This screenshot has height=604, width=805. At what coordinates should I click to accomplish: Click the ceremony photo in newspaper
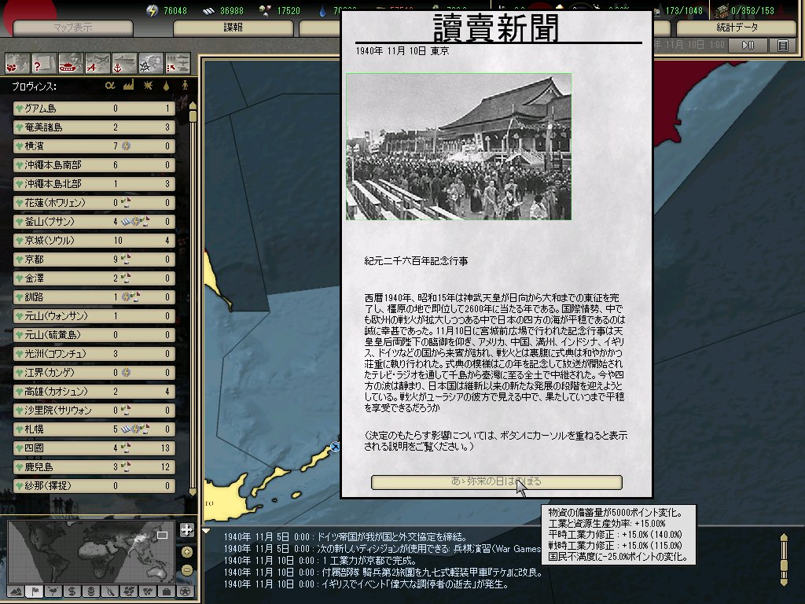[458, 146]
